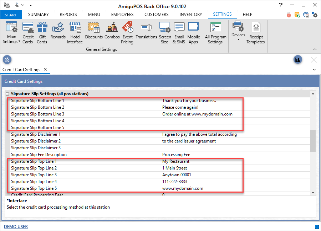Click the DEMO USER link
The height and width of the screenshot is (231, 321).
pyautogui.click(x=16, y=227)
